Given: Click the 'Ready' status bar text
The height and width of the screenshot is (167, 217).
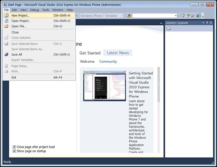Looking at the screenshot, I should pyautogui.click(x=7, y=162).
